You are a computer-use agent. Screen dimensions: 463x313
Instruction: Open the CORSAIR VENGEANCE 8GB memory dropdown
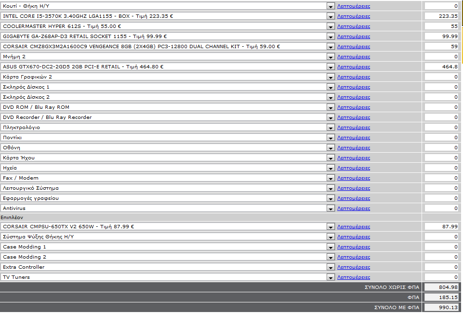pyautogui.click(x=168, y=46)
